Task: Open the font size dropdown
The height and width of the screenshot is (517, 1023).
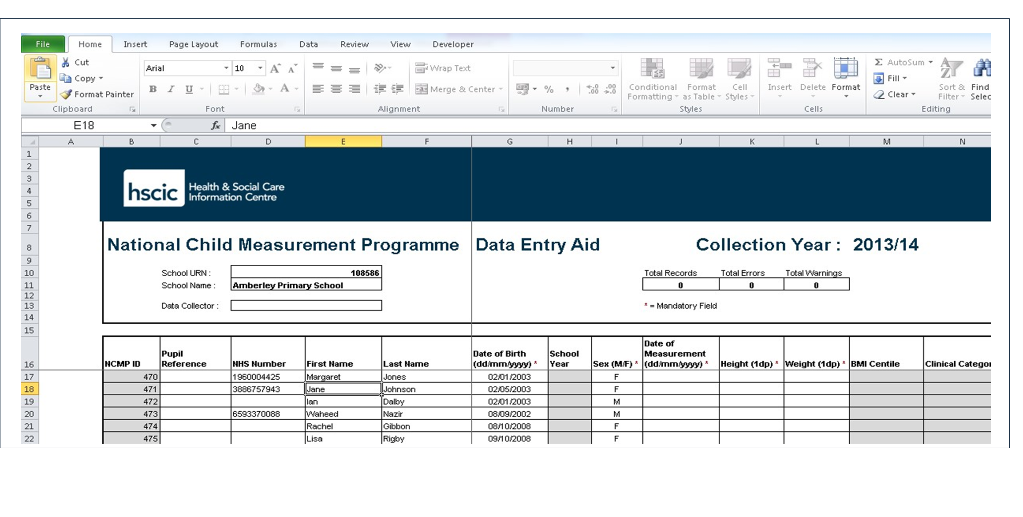Action: [x=260, y=68]
